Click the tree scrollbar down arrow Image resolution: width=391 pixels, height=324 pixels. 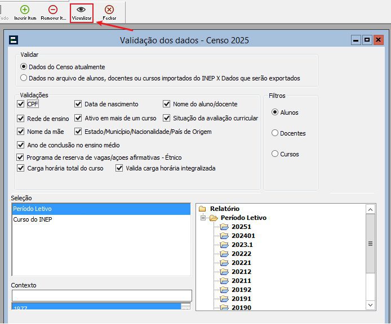point(370,305)
